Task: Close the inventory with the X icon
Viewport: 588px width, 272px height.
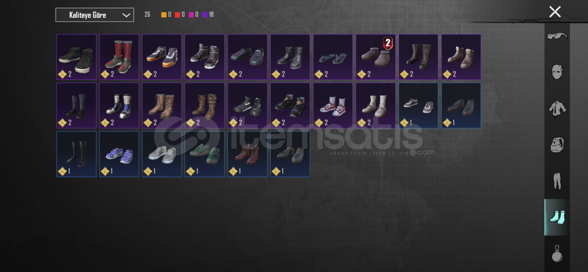Action: pos(555,12)
